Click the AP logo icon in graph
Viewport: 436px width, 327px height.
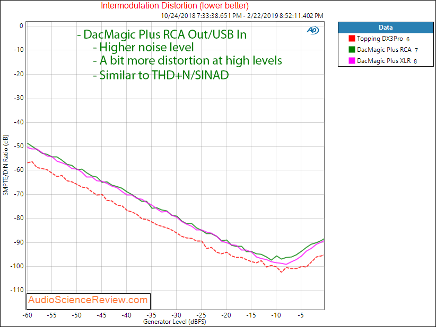click(x=312, y=30)
